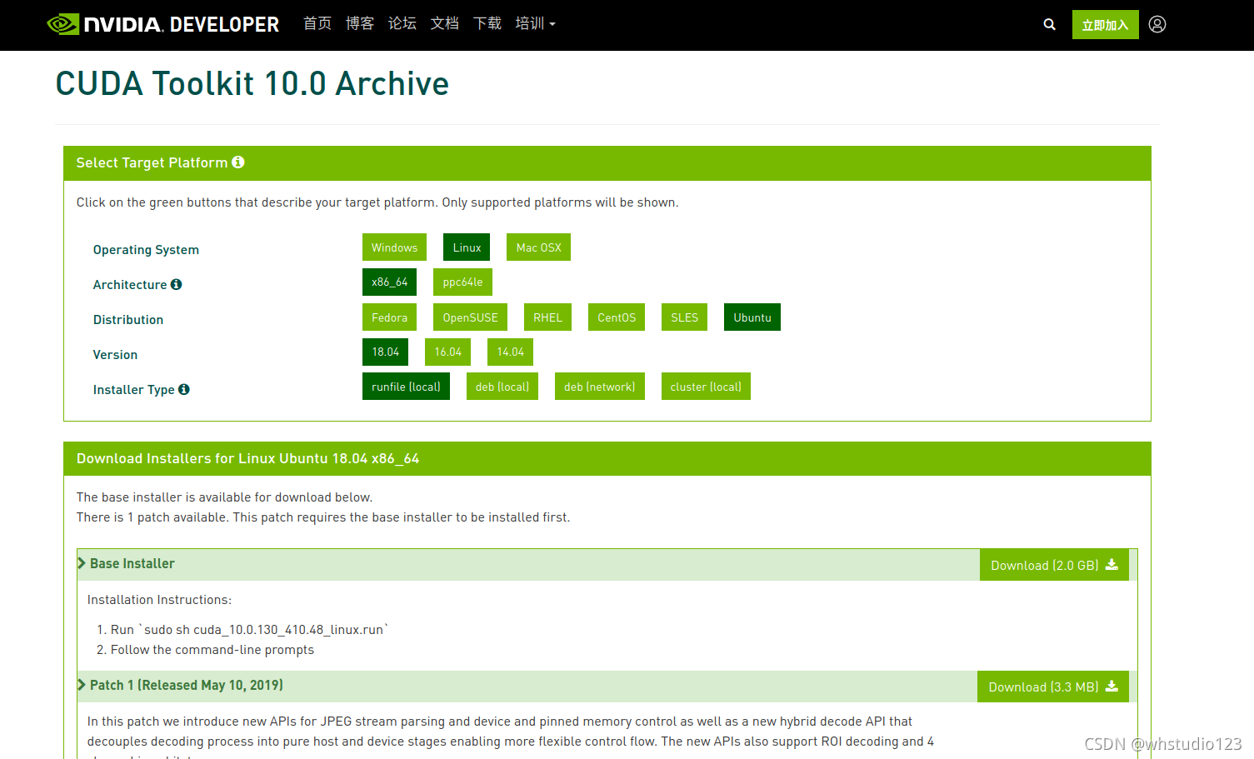
Task: Pick CentOS distribution
Action: [617, 317]
